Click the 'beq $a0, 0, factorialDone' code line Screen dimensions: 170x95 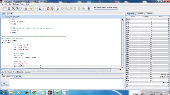[x=25, y=58]
